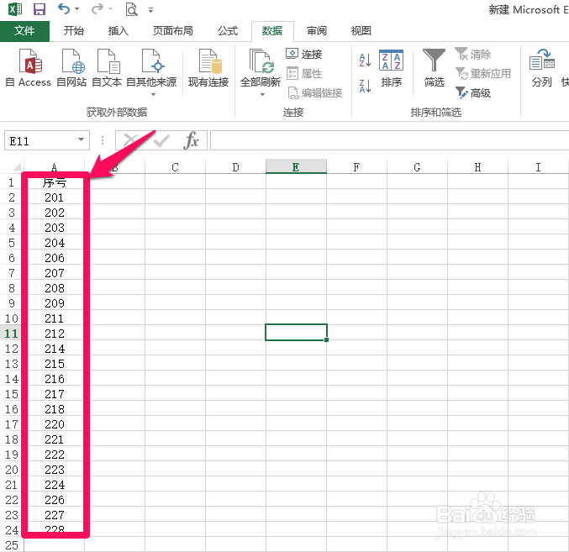Switch to the Insert (插入) tab
Screen dimensions: 569x552
[119, 31]
